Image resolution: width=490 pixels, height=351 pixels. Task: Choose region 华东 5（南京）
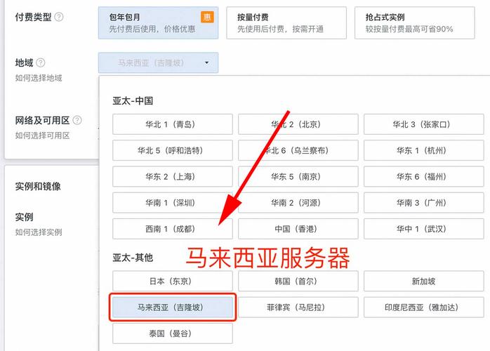pyautogui.click(x=298, y=177)
